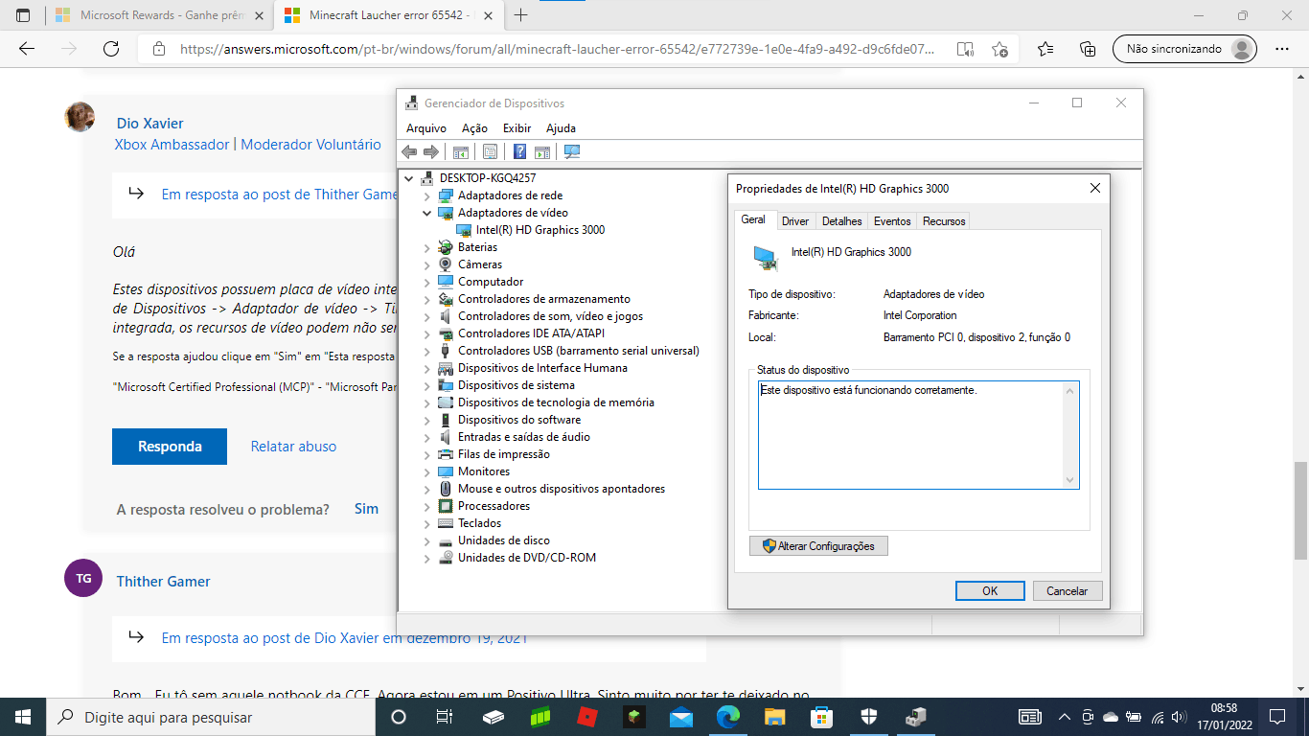Image resolution: width=1309 pixels, height=736 pixels.
Task: Open Dio Xavier profile link
Action: click(149, 124)
